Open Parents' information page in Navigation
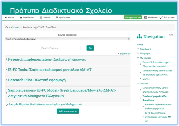The height and width of the screenshot is (126, 179). [156, 64]
